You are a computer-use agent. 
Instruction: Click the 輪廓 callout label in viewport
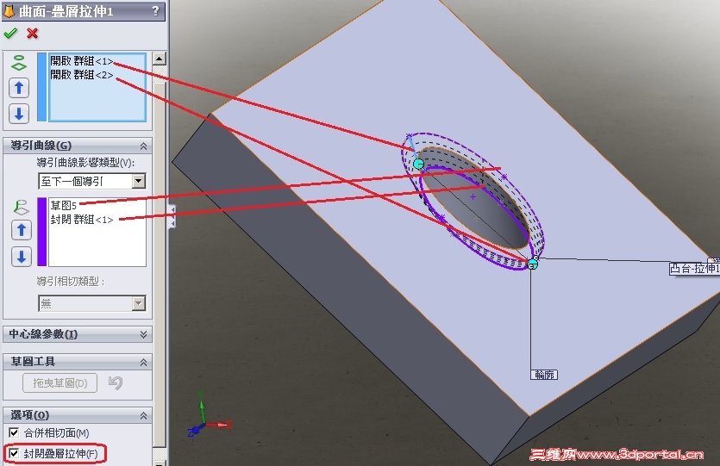coord(544,375)
